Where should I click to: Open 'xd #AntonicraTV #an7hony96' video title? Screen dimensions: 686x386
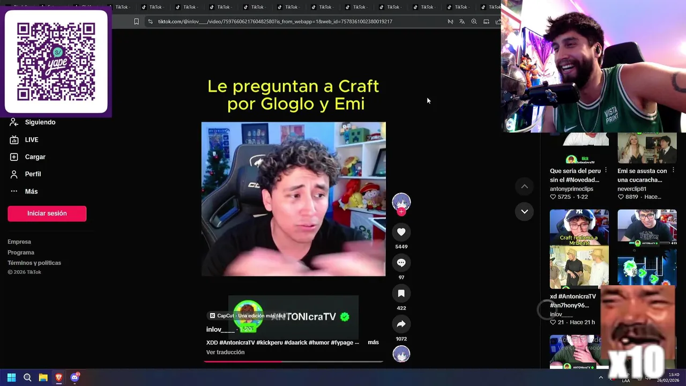point(572,301)
